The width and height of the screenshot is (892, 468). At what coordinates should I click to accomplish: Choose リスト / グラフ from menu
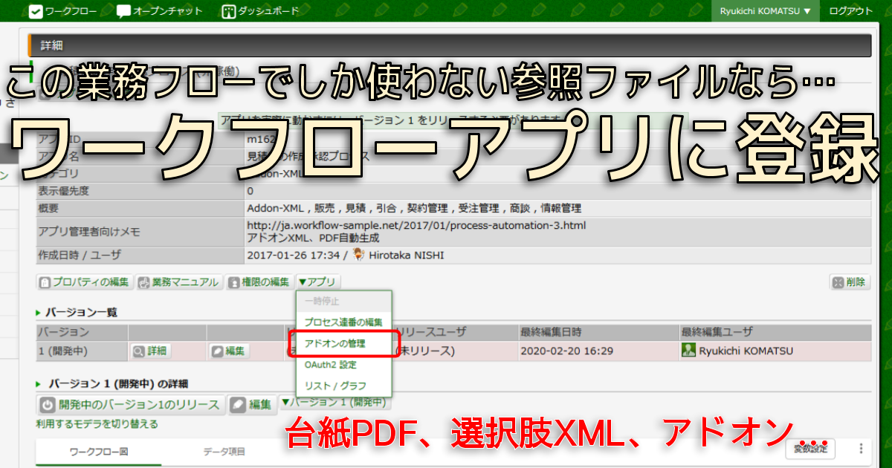pyautogui.click(x=343, y=386)
